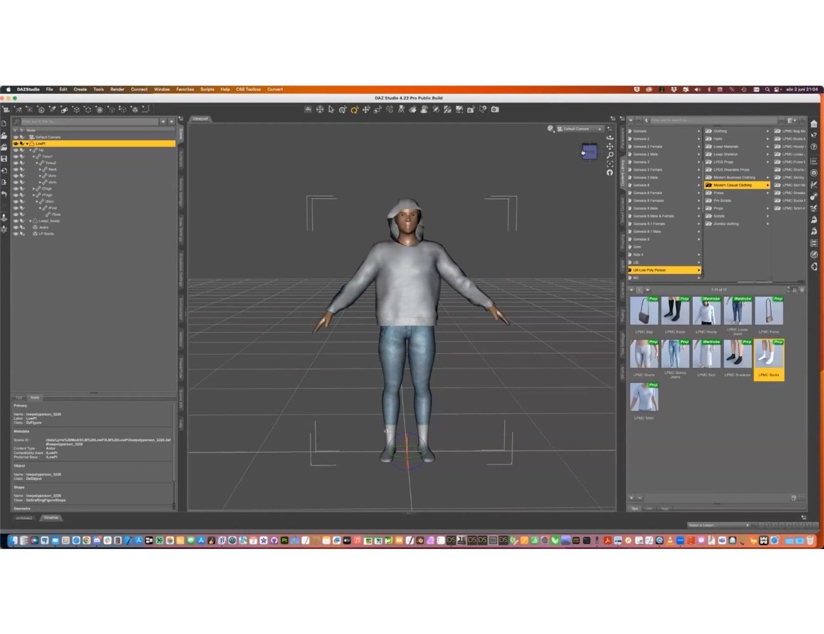Collapse the LowPi figure hierarchy

coord(27,143)
